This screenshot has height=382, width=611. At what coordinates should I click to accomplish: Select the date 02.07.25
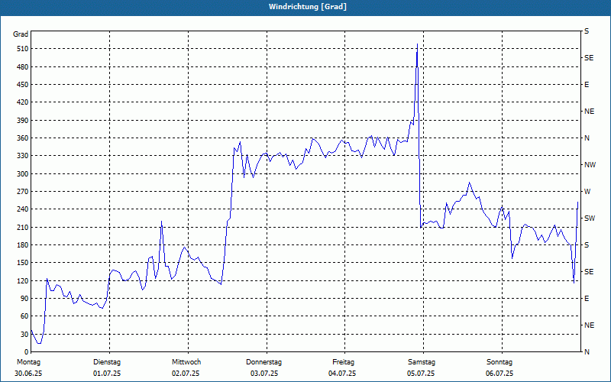[x=186, y=374]
